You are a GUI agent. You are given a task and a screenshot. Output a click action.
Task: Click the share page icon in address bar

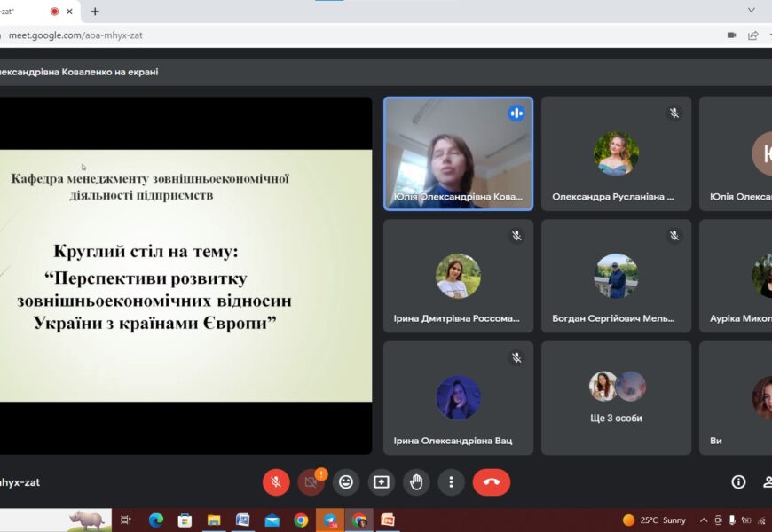pyautogui.click(x=753, y=35)
